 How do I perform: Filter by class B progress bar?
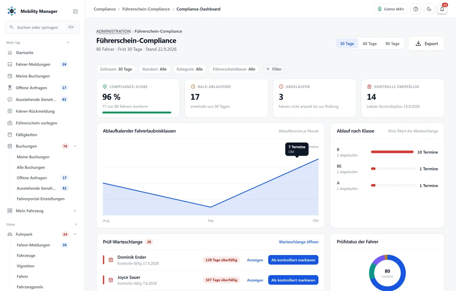tap(392, 152)
